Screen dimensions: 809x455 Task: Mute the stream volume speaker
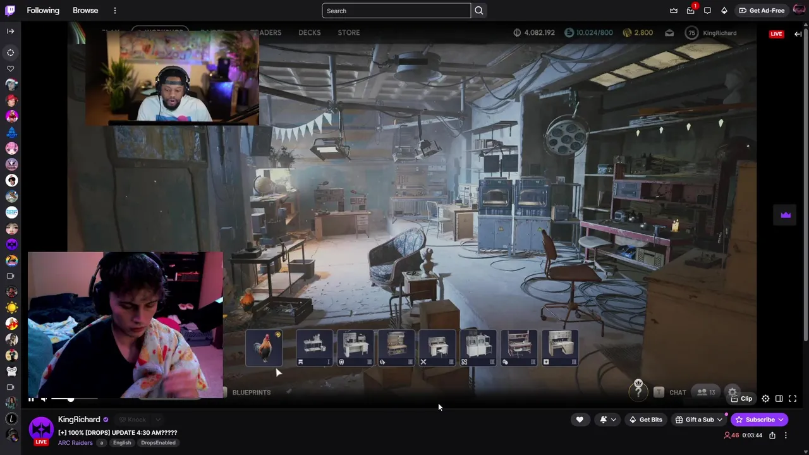pos(44,399)
